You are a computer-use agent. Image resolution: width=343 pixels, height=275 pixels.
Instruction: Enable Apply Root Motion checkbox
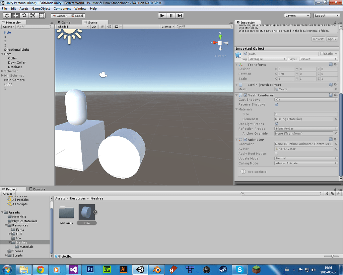pyautogui.click(x=276, y=154)
